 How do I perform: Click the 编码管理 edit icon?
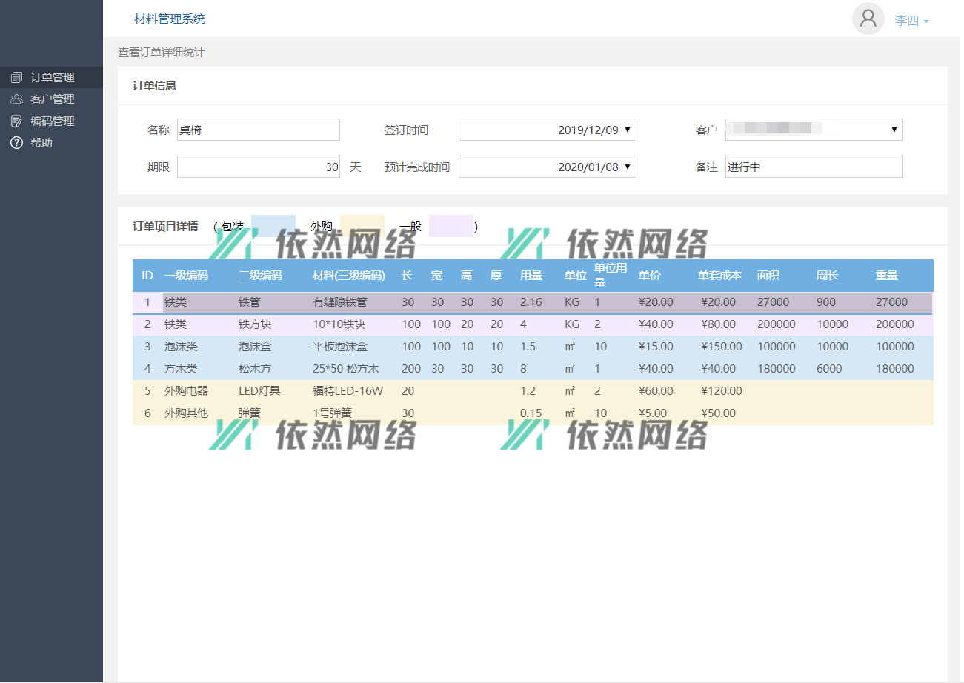[16, 121]
